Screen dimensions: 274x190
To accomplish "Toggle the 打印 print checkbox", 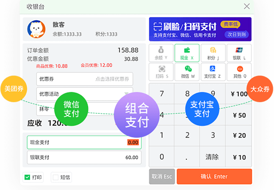I will coord(28,177).
